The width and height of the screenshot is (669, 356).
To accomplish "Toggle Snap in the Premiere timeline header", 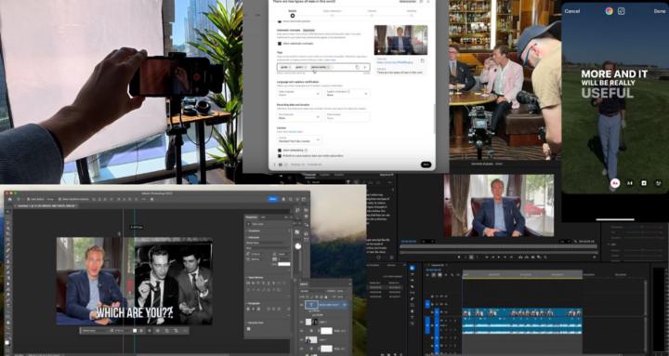I will pos(433,275).
